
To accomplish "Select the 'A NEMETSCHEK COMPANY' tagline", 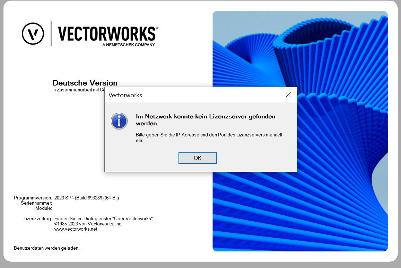I will 129,45.
